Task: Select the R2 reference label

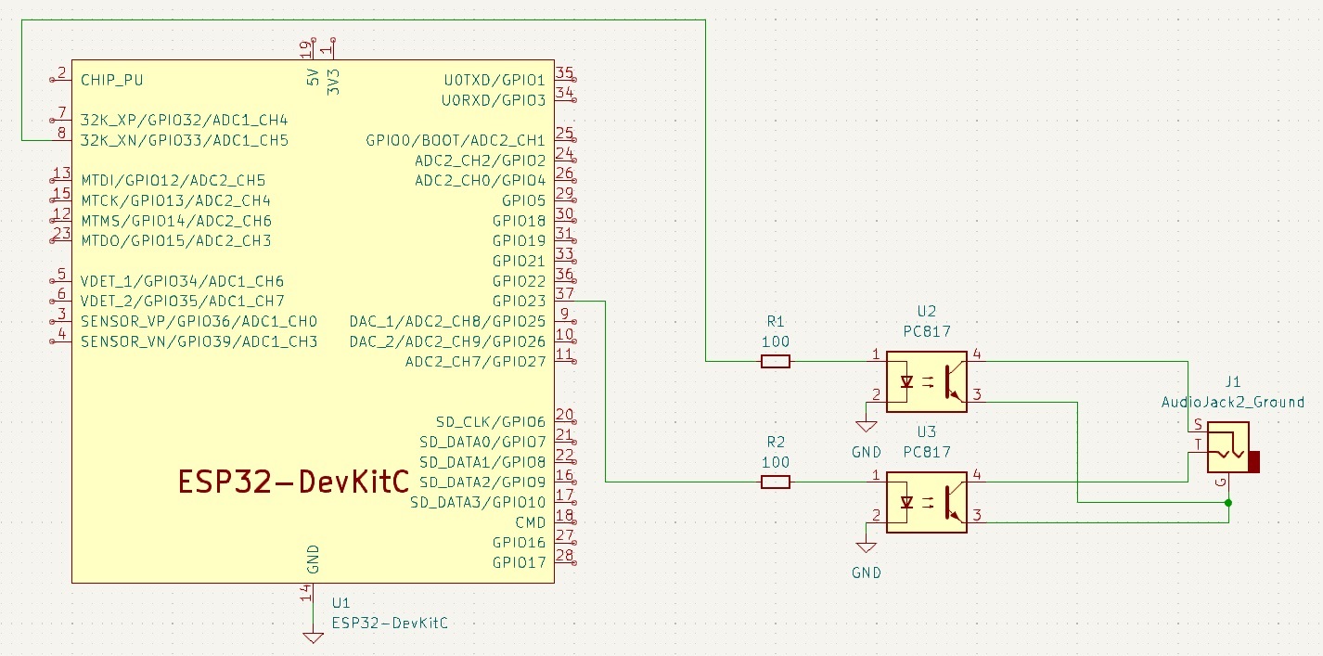Action: (x=776, y=442)
